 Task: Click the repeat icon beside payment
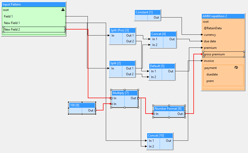point(236,68)
